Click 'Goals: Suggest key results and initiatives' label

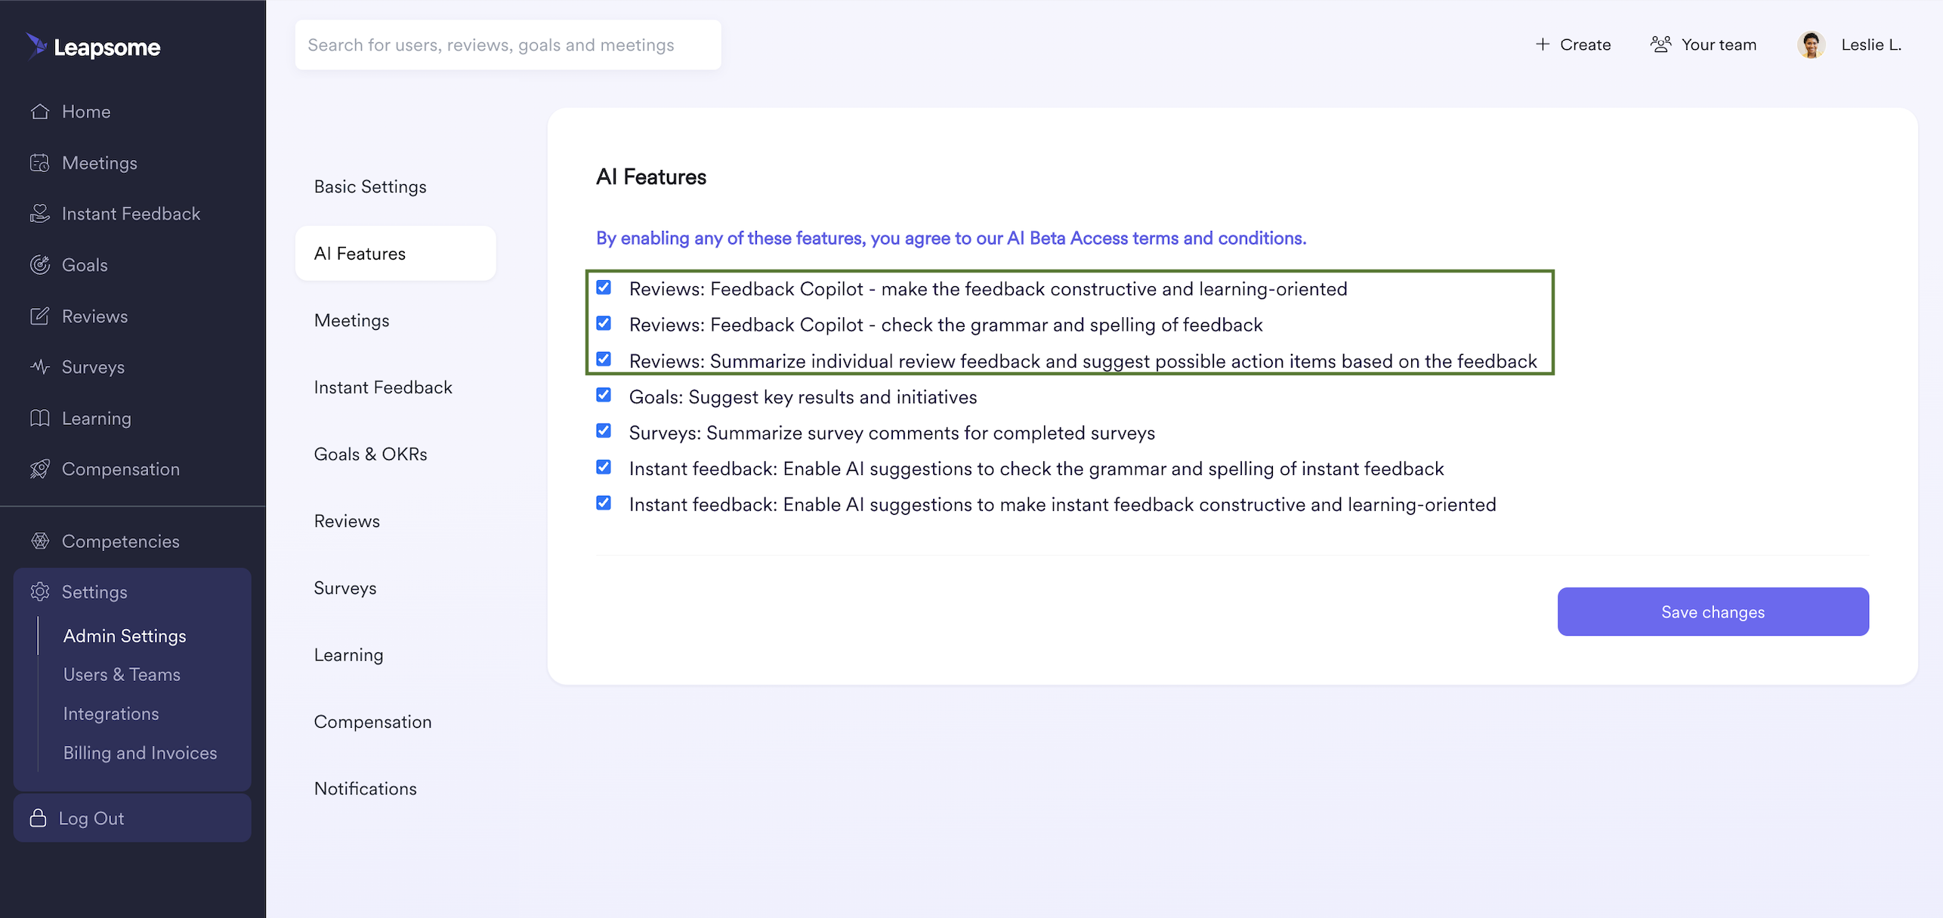803,397
